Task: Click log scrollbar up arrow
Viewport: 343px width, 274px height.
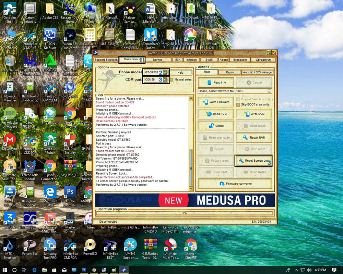Action: (191, 99)
